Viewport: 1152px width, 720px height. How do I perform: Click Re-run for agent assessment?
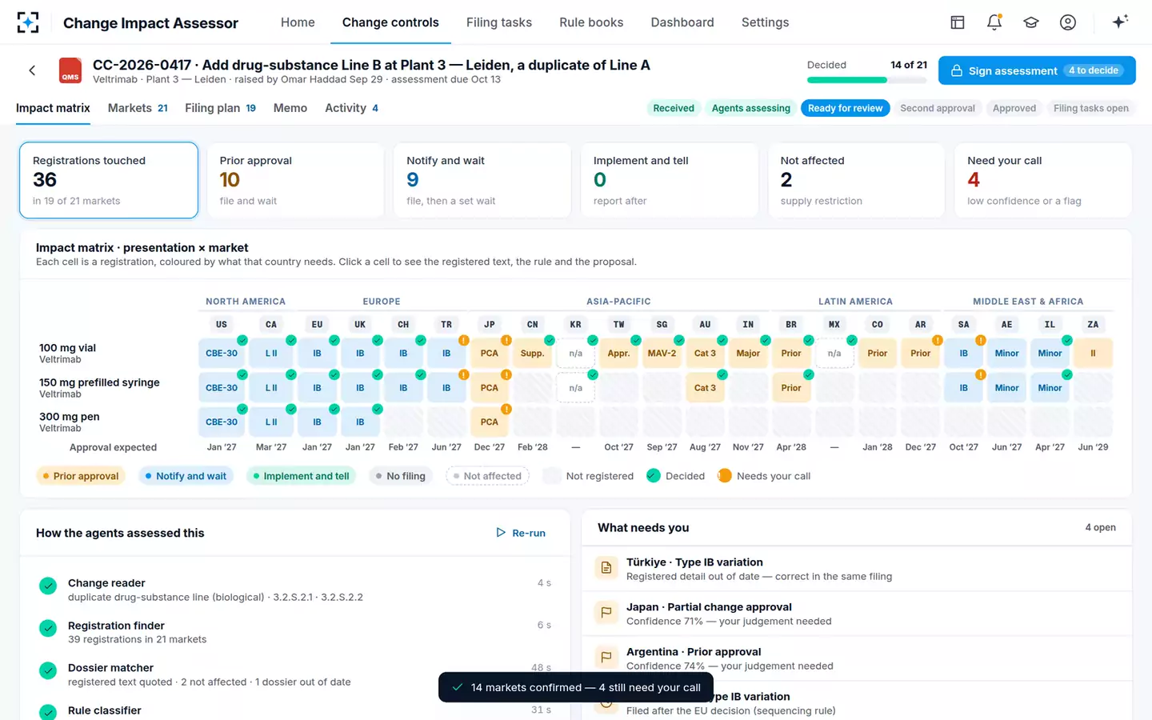(x=521, y=533)
